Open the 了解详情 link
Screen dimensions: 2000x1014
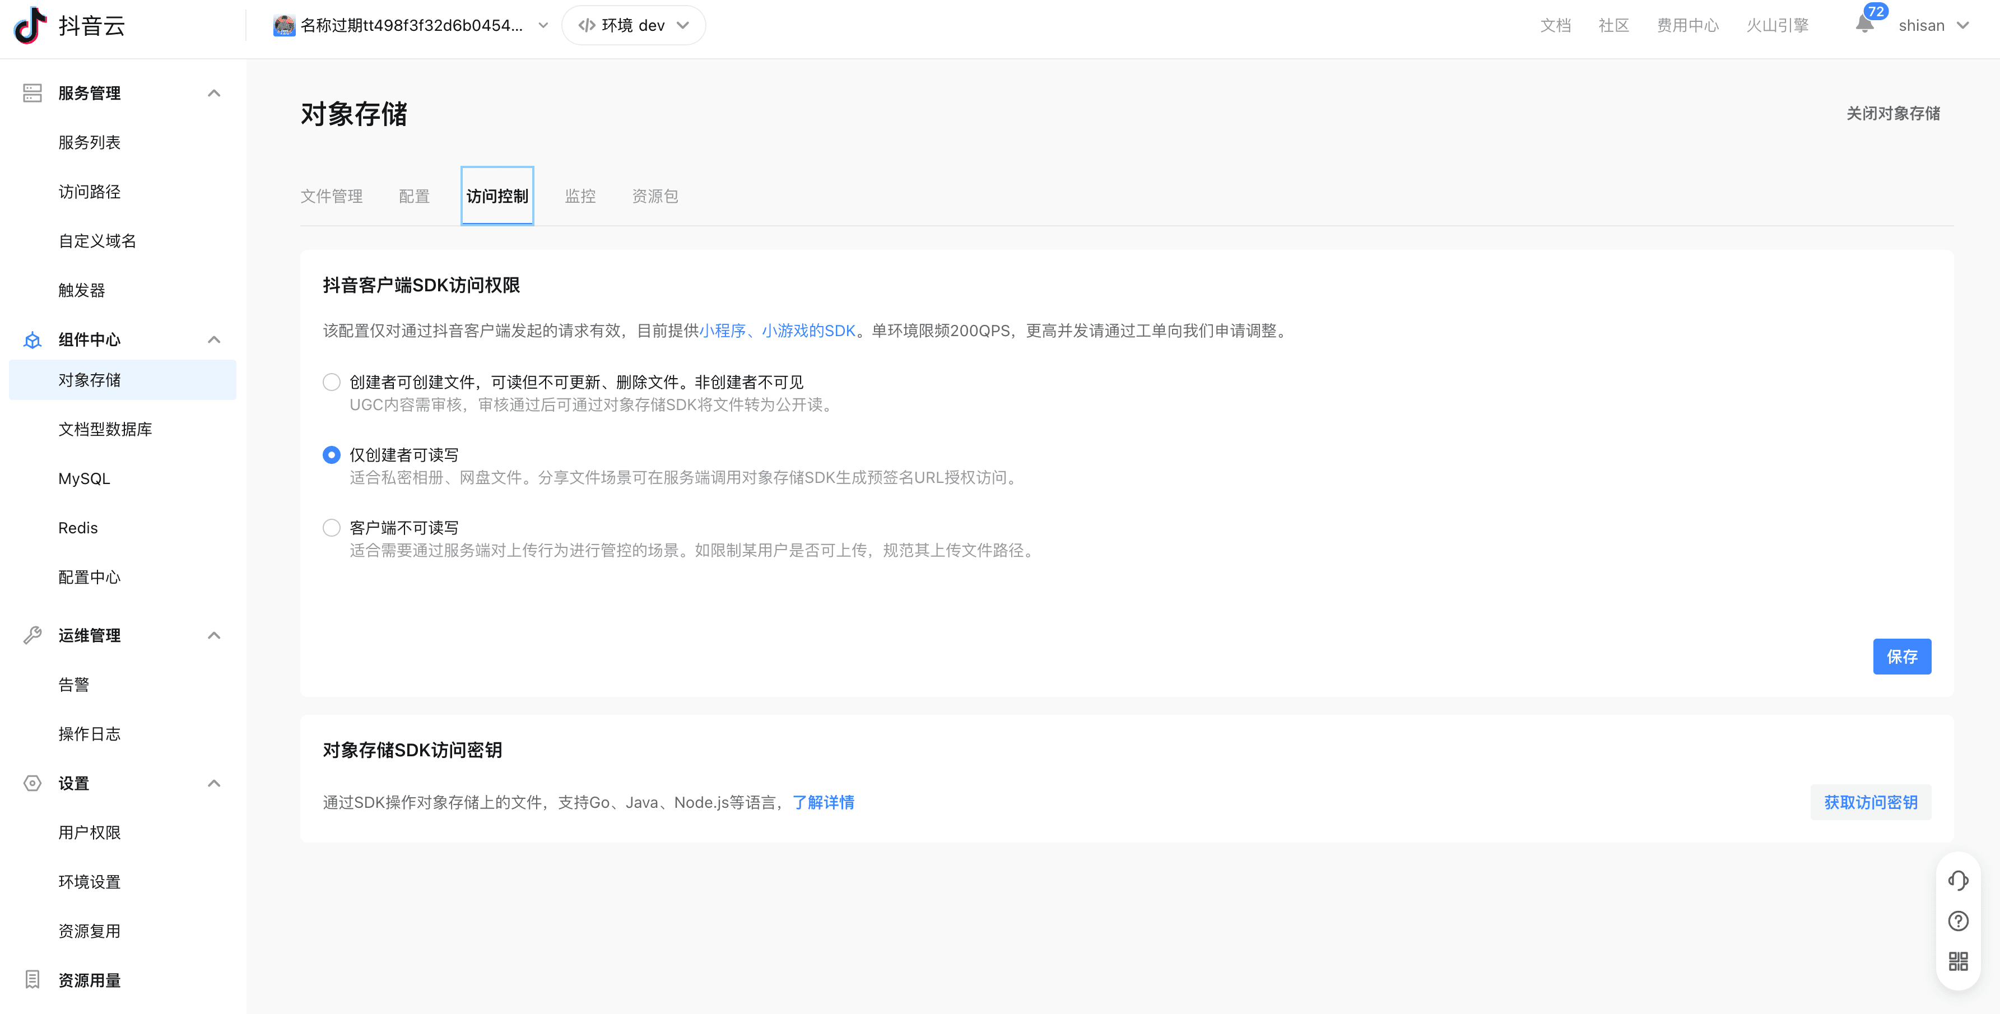[x=823, y=802]
